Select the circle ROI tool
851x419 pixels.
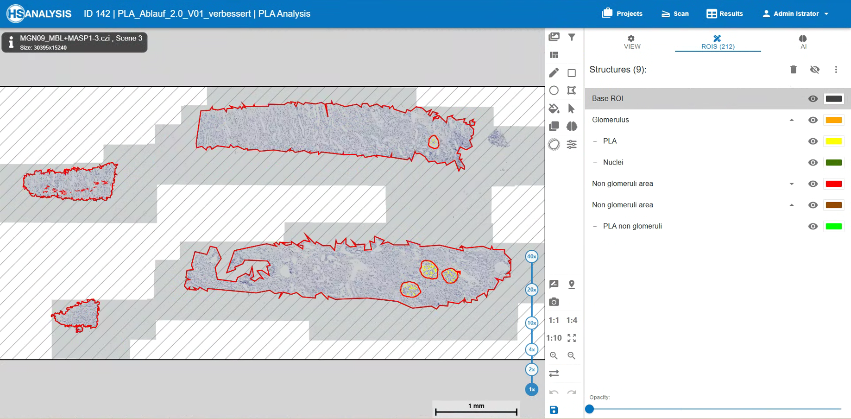click(554, 91)
